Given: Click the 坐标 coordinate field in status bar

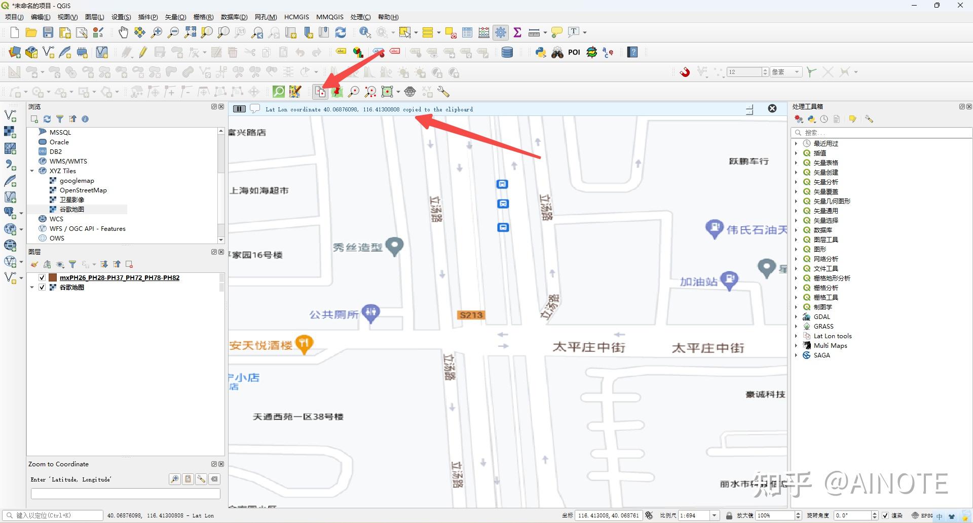Looking at the screenshot, I should tap(608, 515).
